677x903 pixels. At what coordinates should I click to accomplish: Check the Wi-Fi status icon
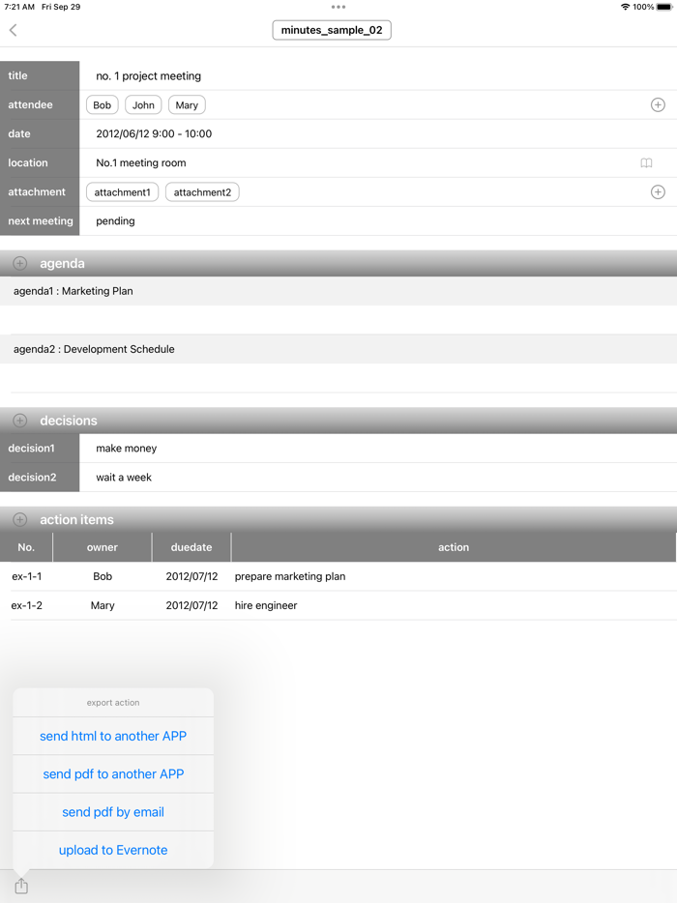click(625, 7)
